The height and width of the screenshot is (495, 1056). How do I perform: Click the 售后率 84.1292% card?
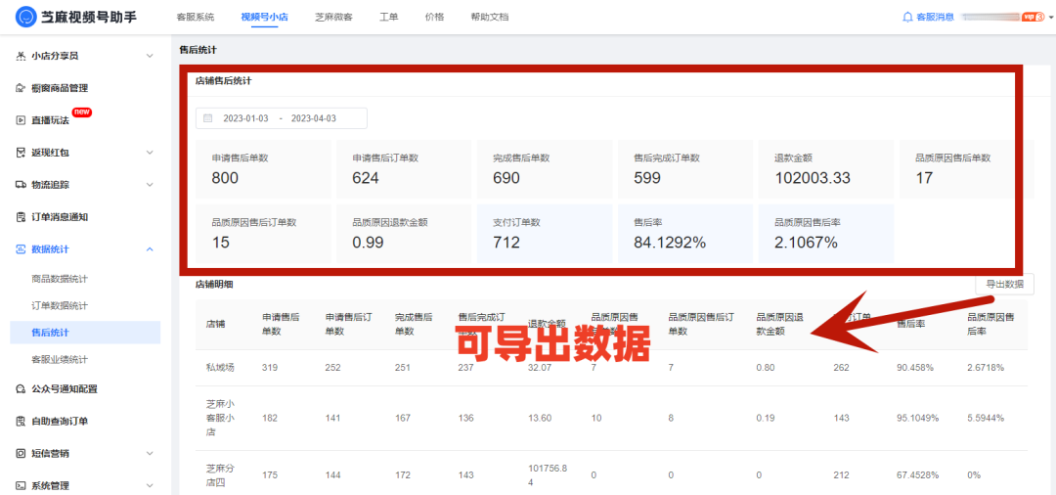685,234
